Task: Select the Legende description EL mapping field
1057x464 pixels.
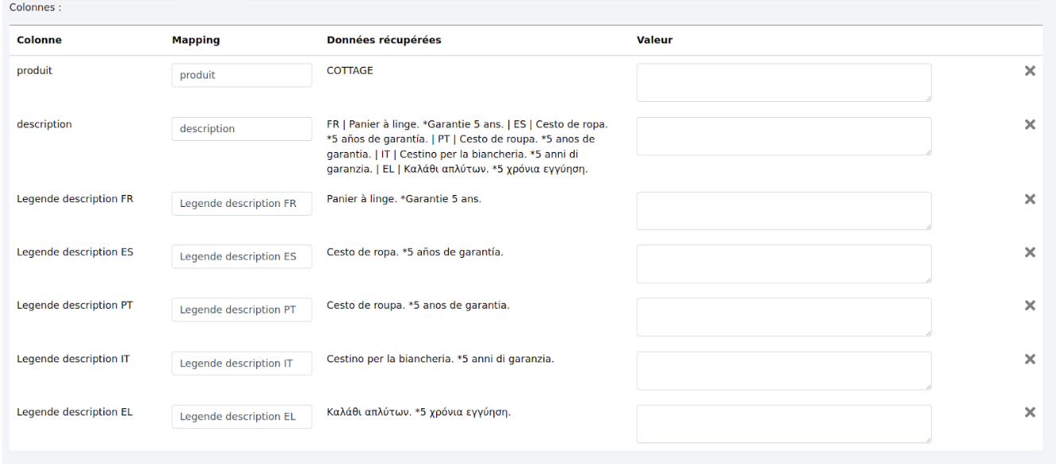Action: pos(241,417)
